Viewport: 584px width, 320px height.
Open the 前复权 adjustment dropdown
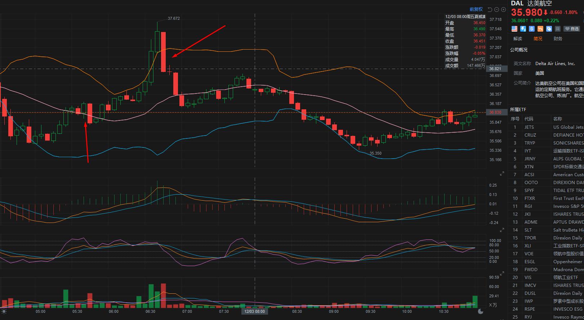[x=476, y=9]
